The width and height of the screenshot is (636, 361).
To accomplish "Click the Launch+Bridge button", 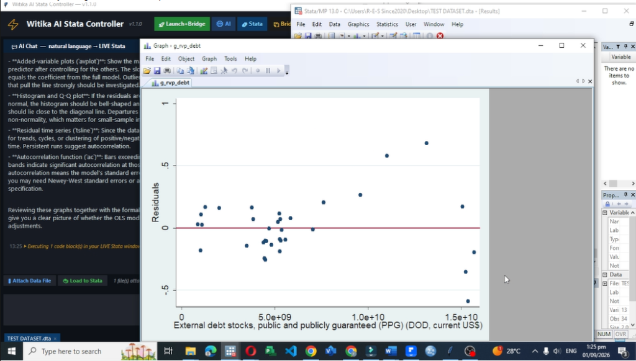I will click(182, 24).
